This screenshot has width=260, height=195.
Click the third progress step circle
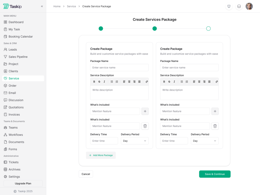(x=208, y=28)
